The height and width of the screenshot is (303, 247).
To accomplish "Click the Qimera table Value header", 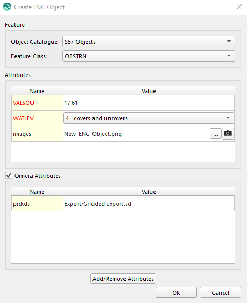I will click(149, 192).
